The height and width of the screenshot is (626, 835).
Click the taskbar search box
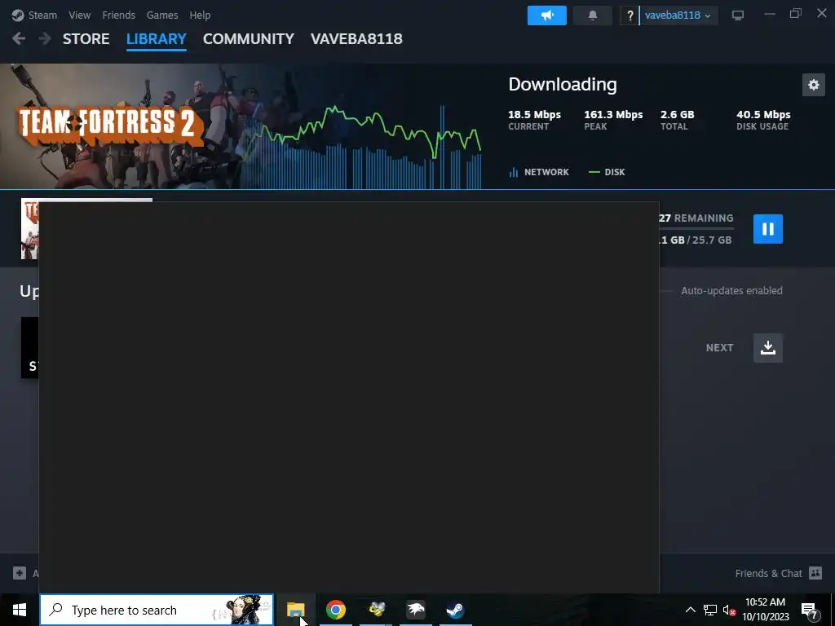[157, 610]
